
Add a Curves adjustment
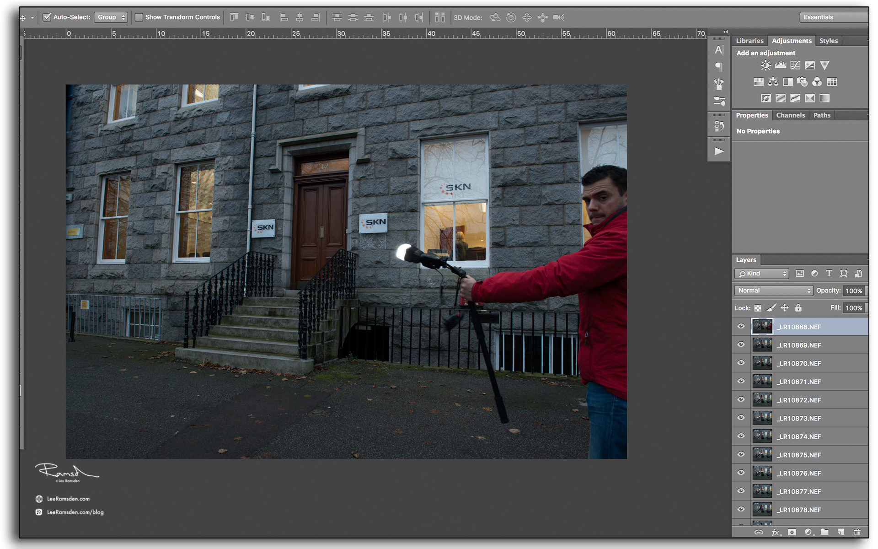tap(795, 65)
